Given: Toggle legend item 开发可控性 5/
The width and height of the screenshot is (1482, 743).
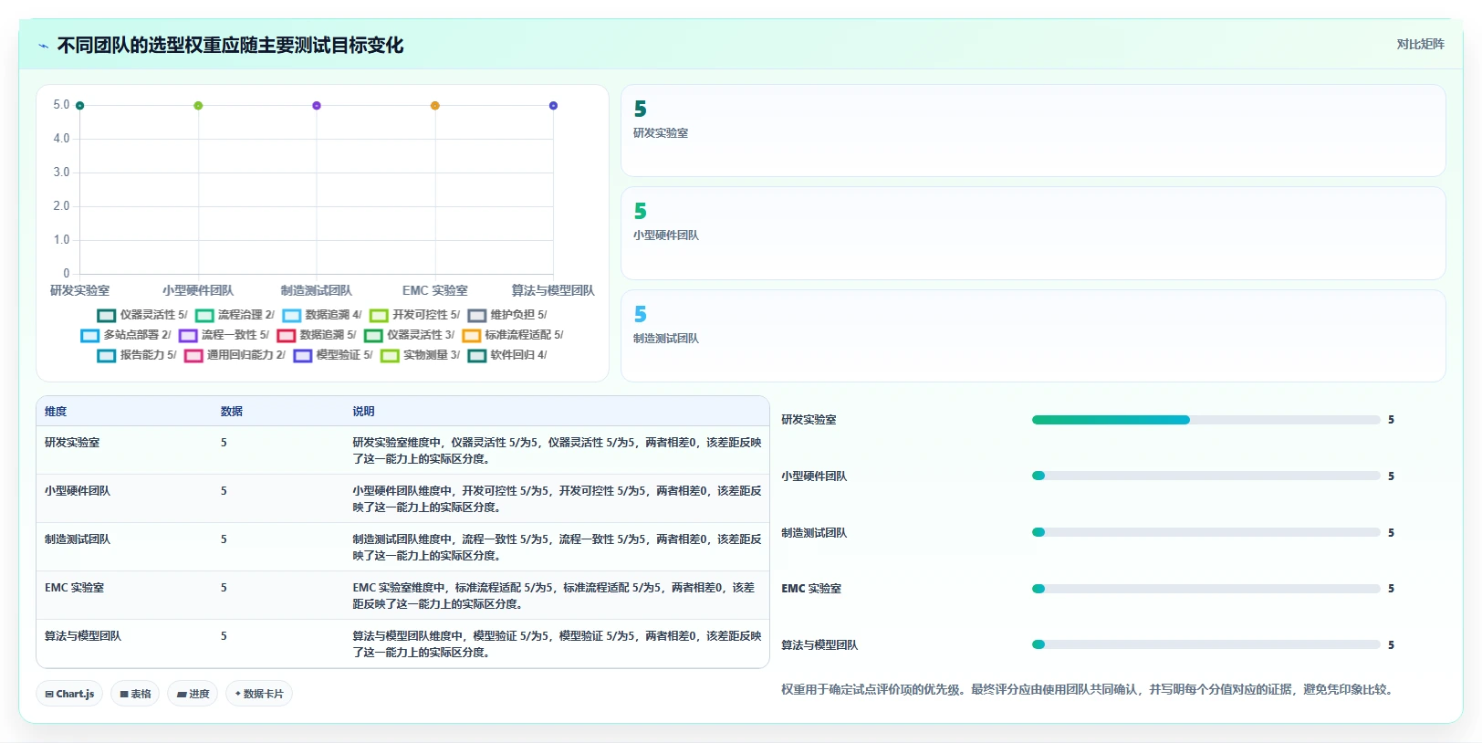Looking at the screenshot, I should pyautogui.click(x=415, y=315).
